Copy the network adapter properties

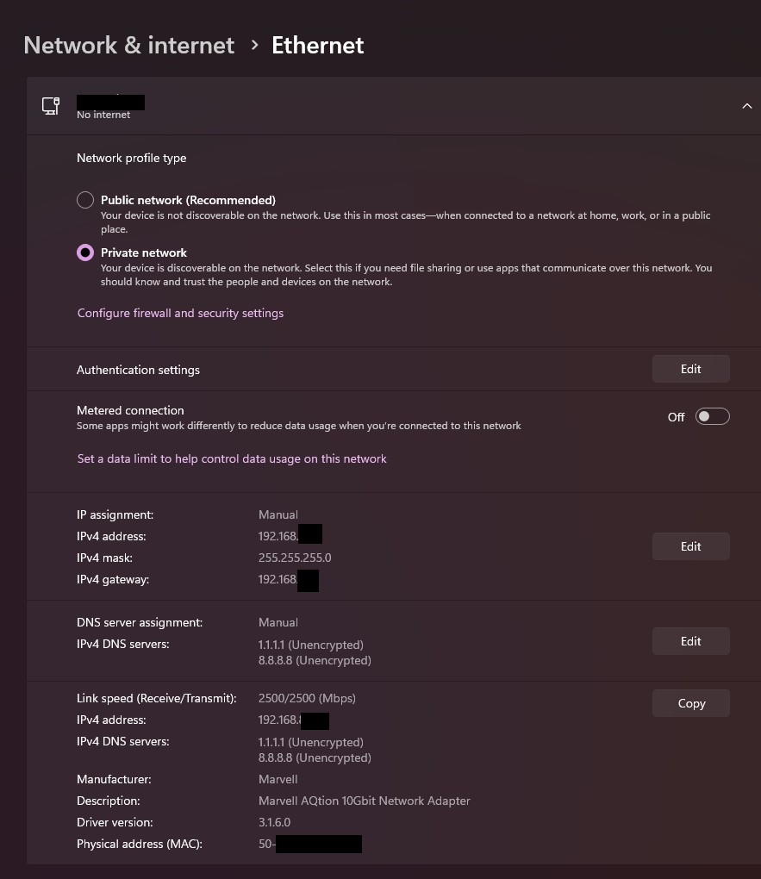pos(690,703)
